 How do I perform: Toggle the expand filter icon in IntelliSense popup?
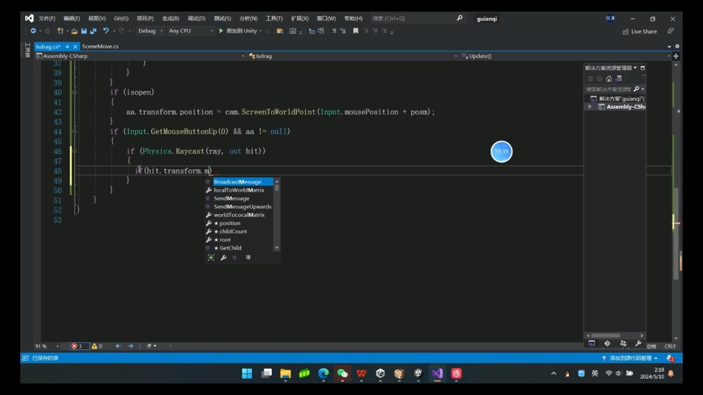point(211,257)
